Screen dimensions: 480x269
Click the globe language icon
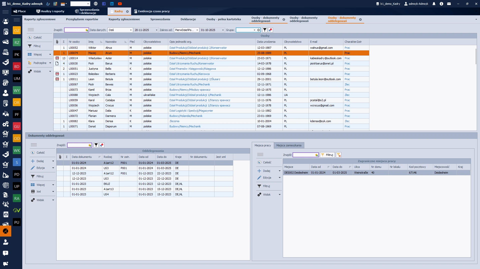[96, 4]
